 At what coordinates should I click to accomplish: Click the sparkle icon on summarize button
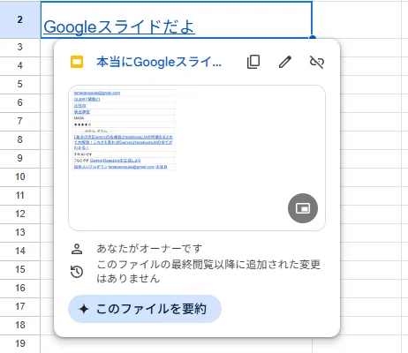84,309
